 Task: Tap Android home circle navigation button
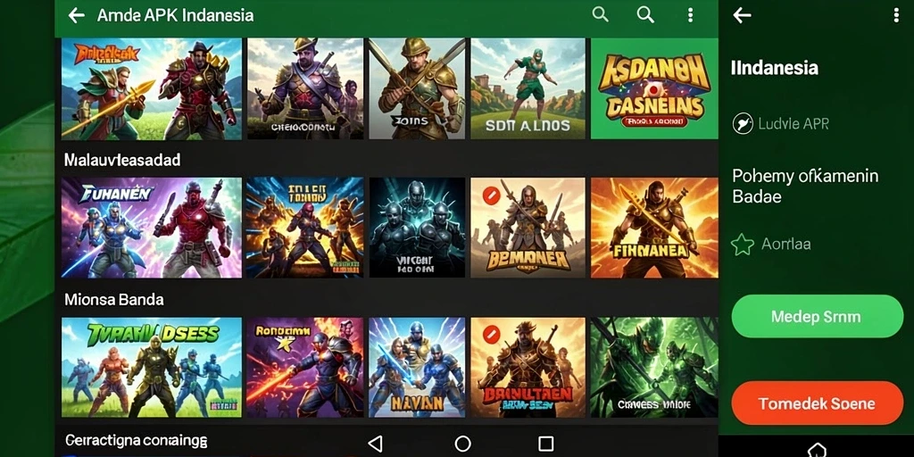click(463, 444)
